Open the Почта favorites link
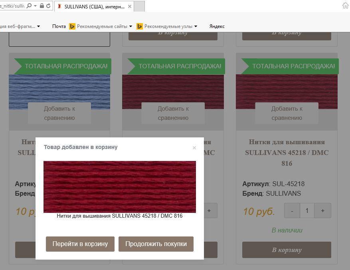 (59, 26)
